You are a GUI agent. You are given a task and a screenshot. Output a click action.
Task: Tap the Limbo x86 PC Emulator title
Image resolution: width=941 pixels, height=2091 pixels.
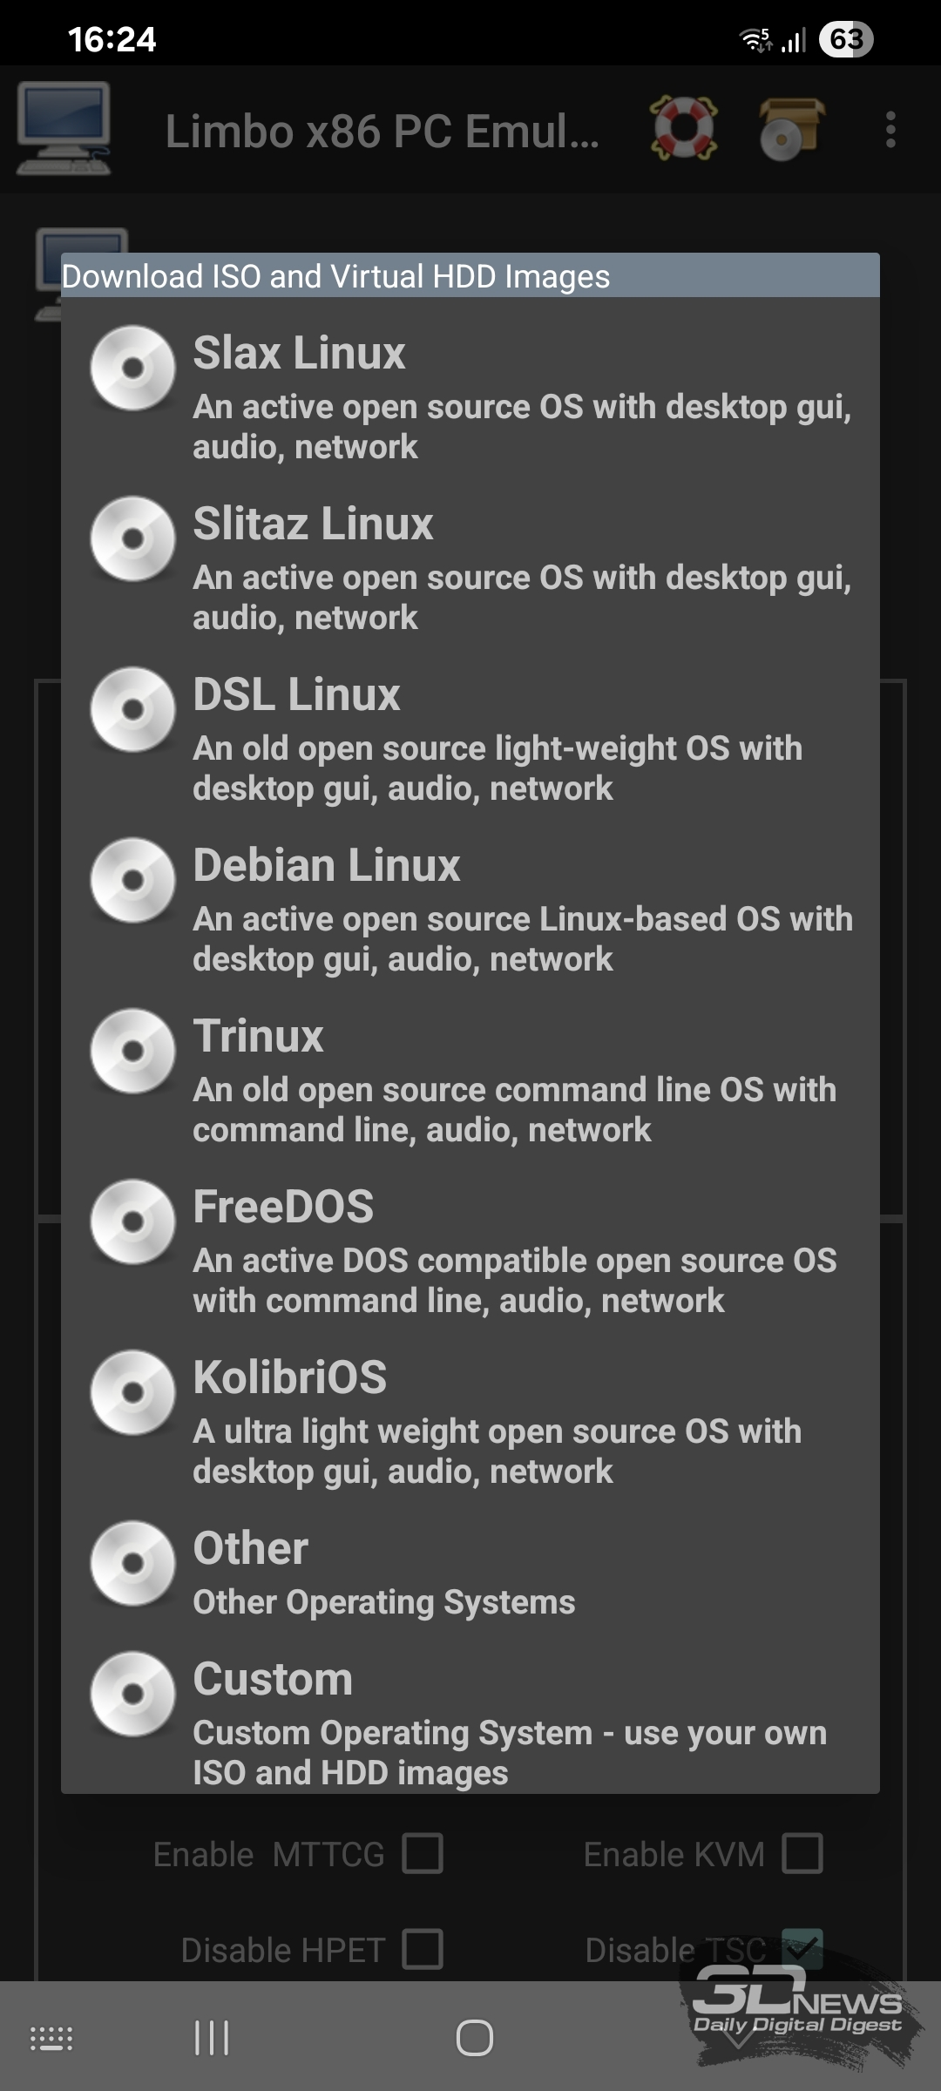tap(382, 132)
